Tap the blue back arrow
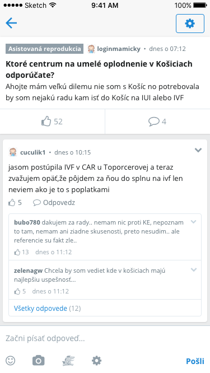The image size is (210, 373). click(11, 24)
